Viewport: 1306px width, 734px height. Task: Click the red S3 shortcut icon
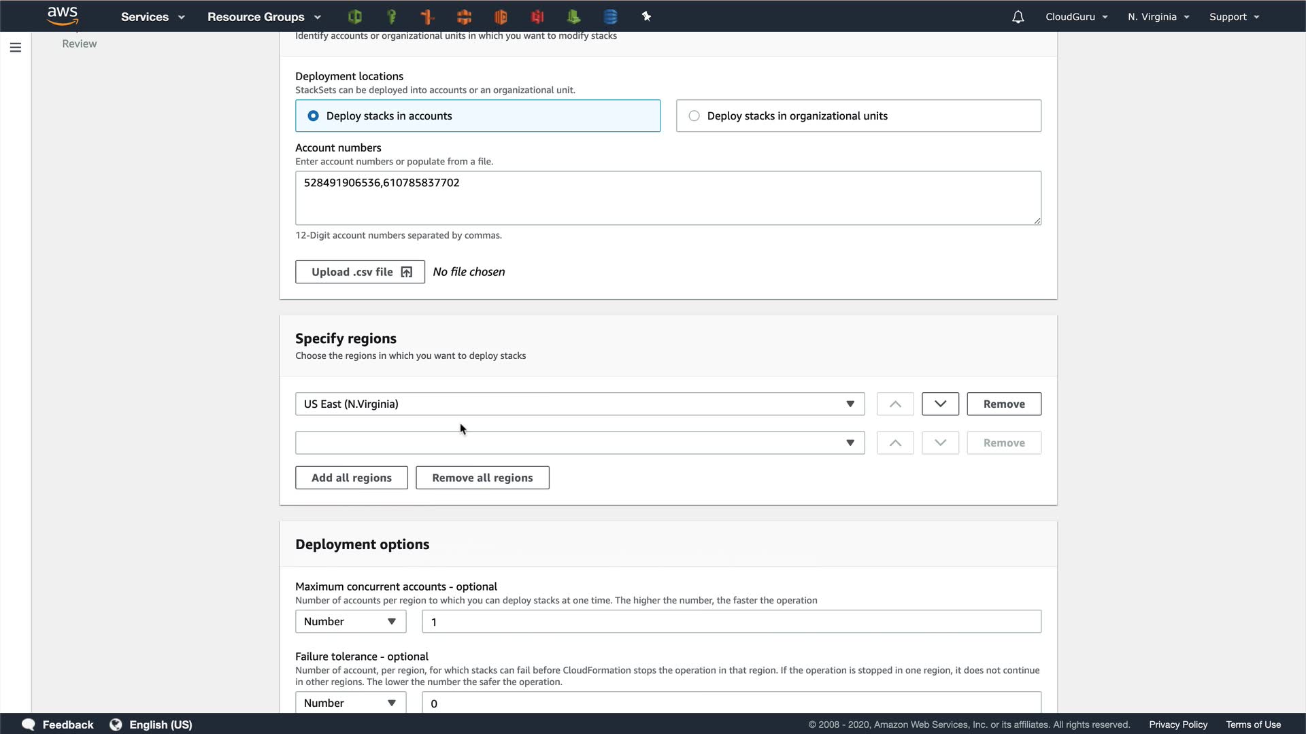coord(537,16)
